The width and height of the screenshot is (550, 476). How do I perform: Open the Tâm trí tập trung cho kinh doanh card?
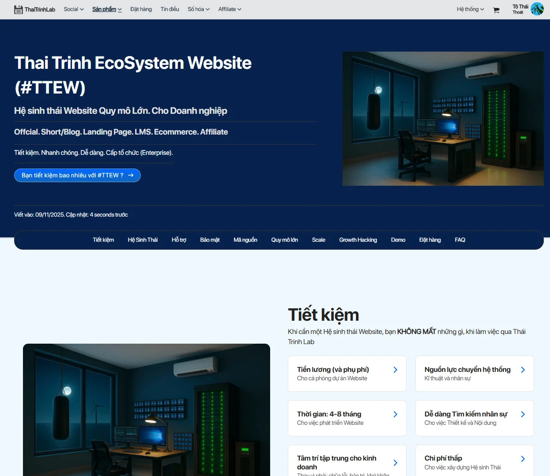[x=347, y=461]
